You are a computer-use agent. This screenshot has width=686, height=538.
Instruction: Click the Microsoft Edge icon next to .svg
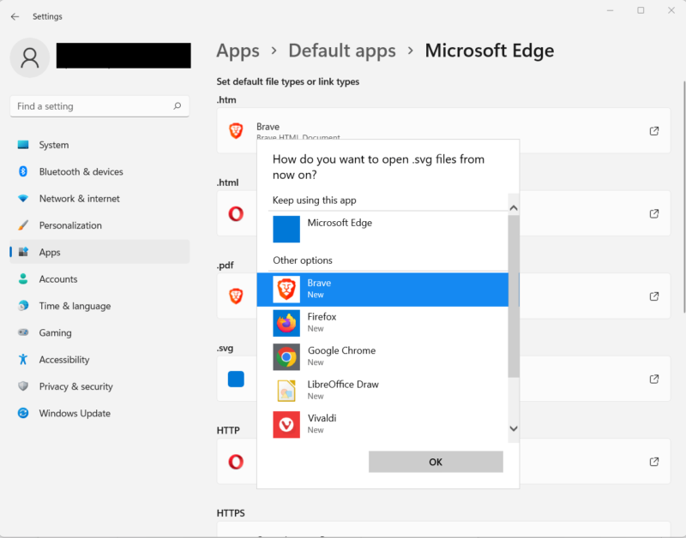click(x=236, y=379)
